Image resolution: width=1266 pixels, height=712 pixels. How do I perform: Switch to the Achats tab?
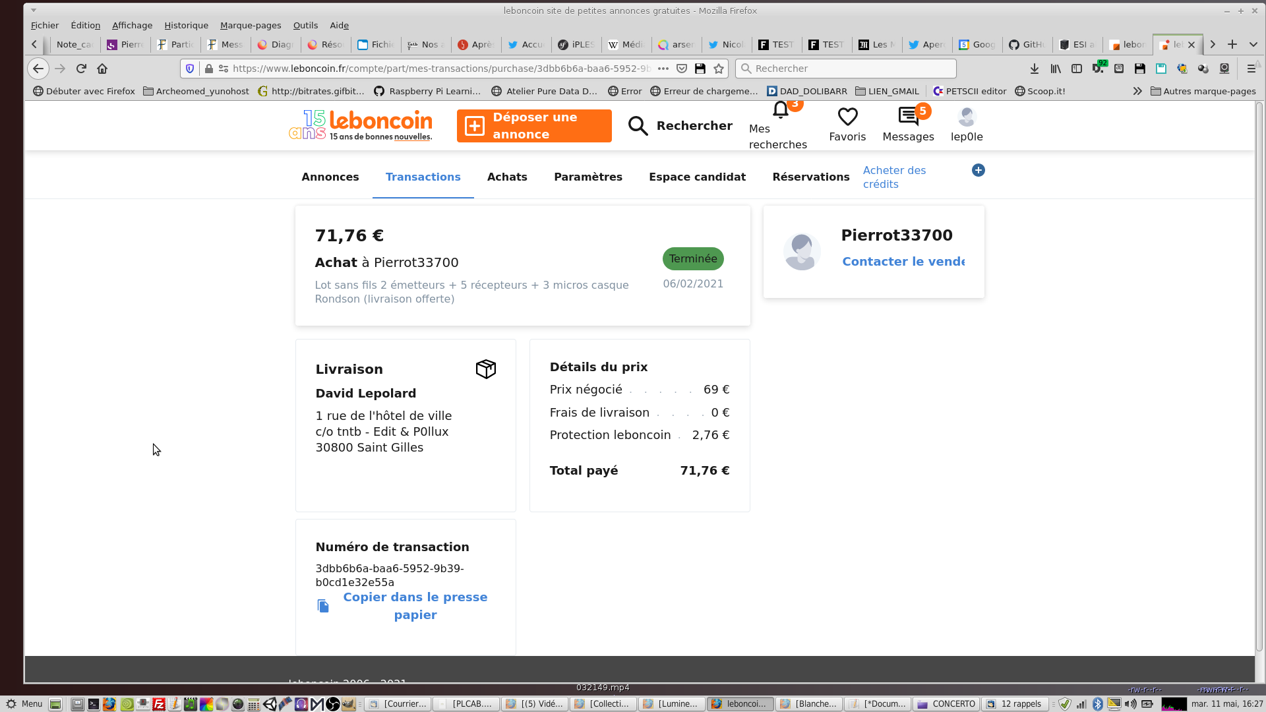507,177
